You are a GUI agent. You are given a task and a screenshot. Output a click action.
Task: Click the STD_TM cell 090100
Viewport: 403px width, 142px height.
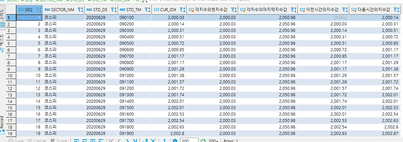[x=135, y=18]
